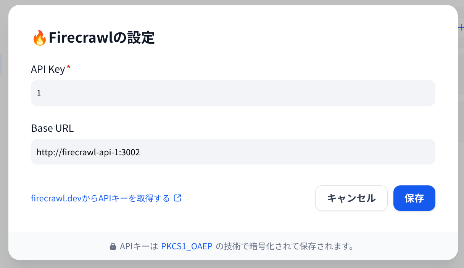Click the Firecrawlの設定 dialog title
464x268 pixels.
pos(103,38)
